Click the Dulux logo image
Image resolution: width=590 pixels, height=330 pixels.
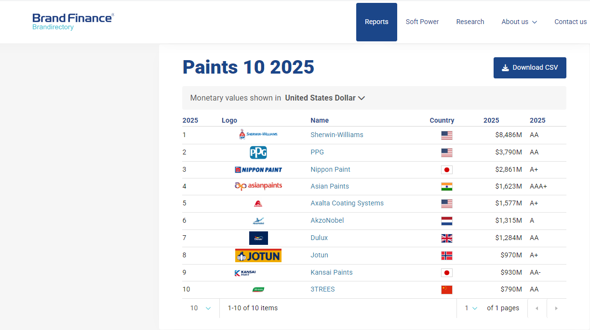tap(258, 238)
